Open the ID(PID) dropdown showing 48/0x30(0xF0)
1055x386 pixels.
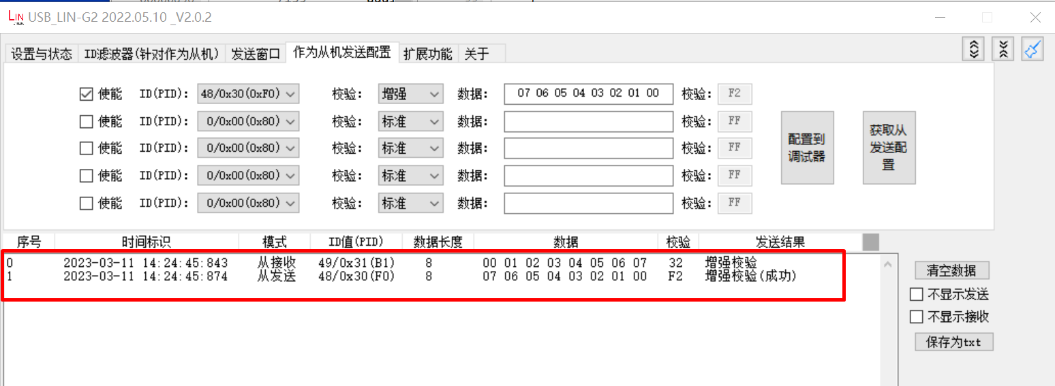coord(248,94)
